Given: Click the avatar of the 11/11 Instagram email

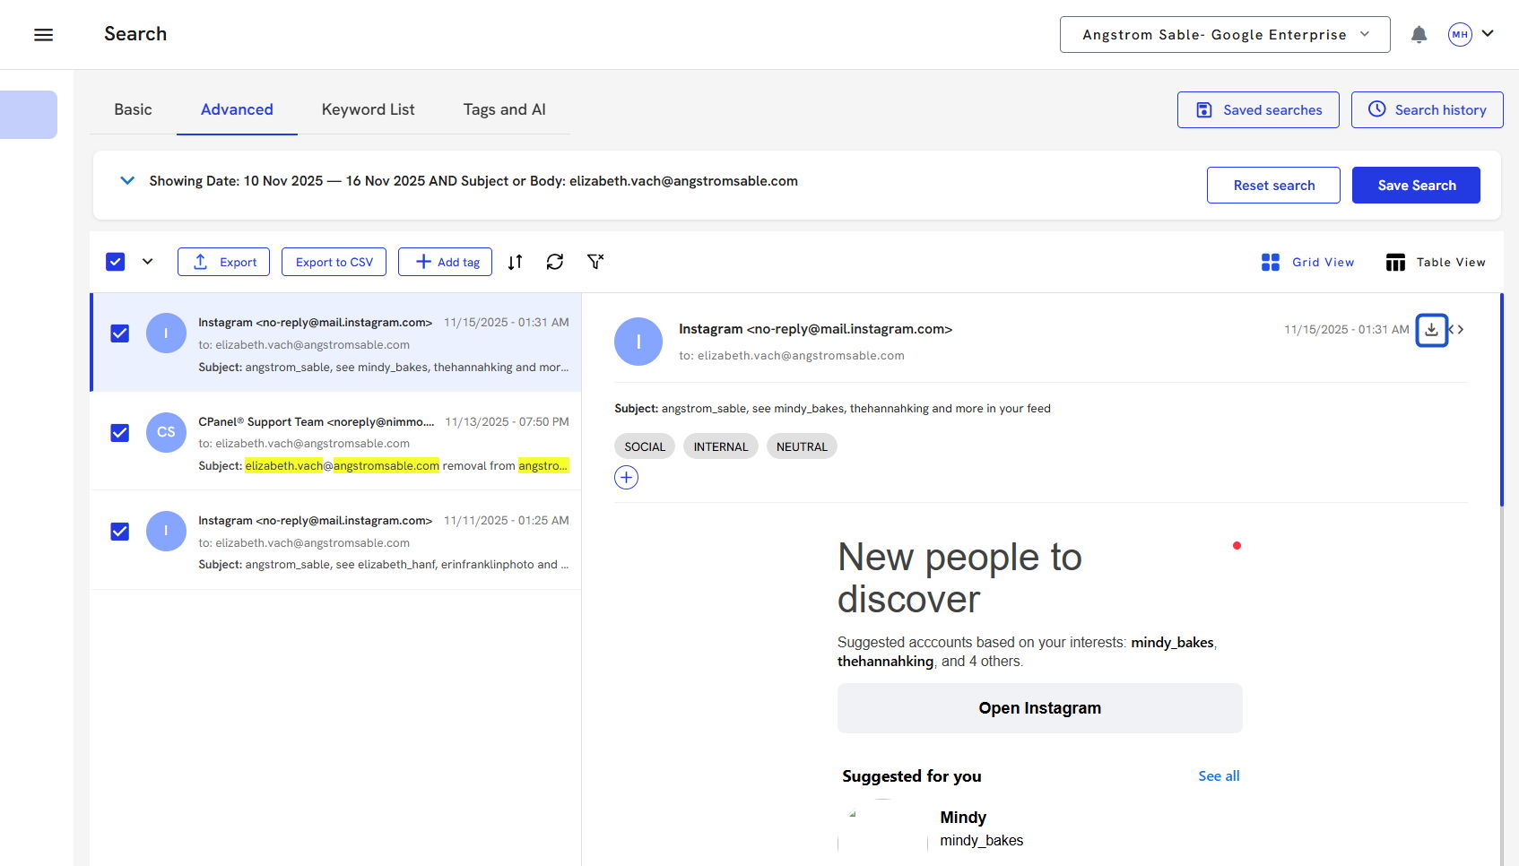Looking at the screenshot, I should coord(166,531).
